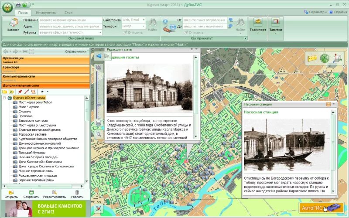
Task: Switch to the Поиск ribbon tab
Action: pyautogui.click(x=23, y=13)
